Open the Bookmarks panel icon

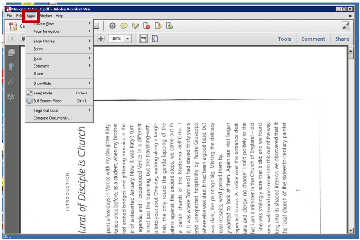11,67
